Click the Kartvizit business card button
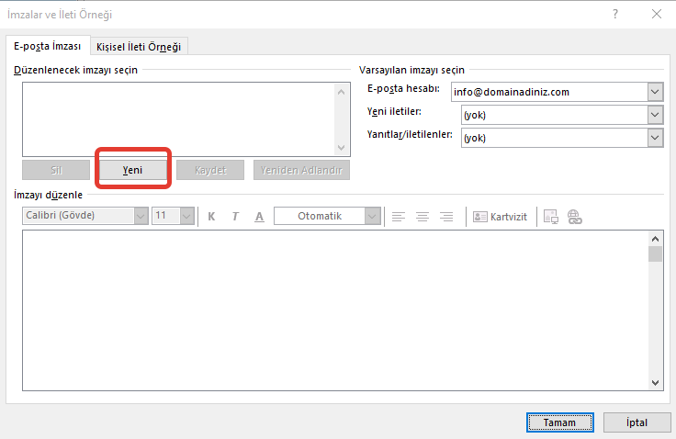676x439 pixels. click(501, 217)
